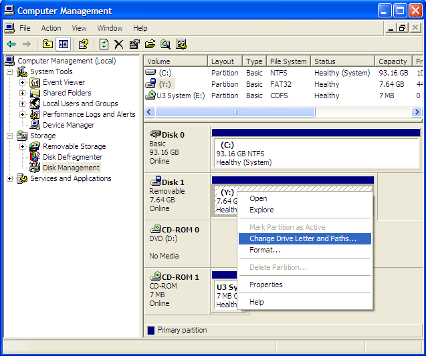Expand the Event Viewer node
426x356 pixels.
coord(22,82)
